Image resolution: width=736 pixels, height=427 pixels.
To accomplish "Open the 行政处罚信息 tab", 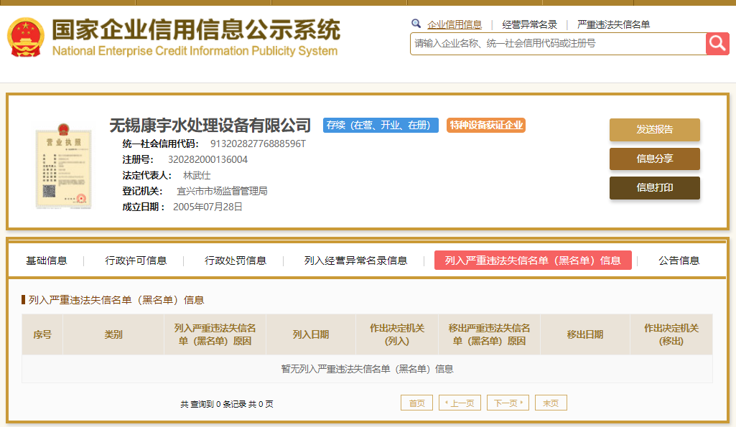I will pos(236,261).
